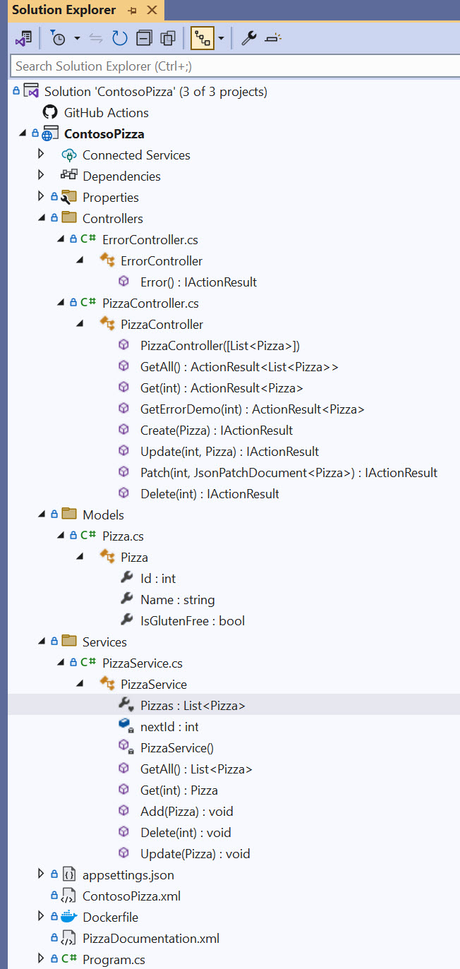Click the C# icon of ErrorController.cs
Image resolution: width=460 pixels, height=969 pixels.
[88, 239]
